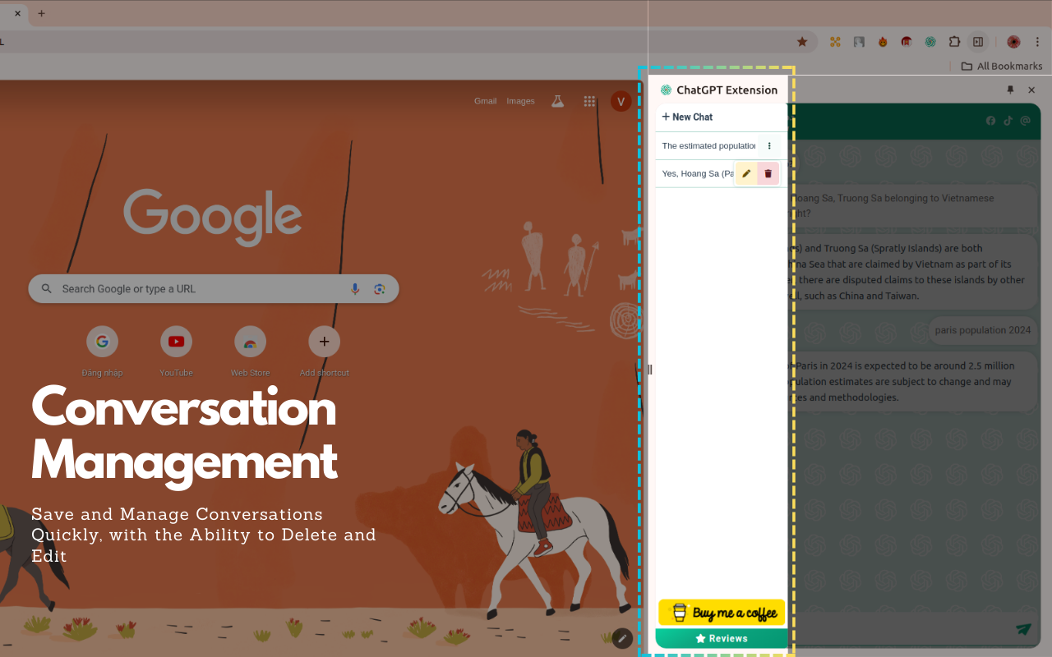Viewport: 1052px width, 657px height.
Task: Select 'The estimated population' conversation
Action: 708,145
